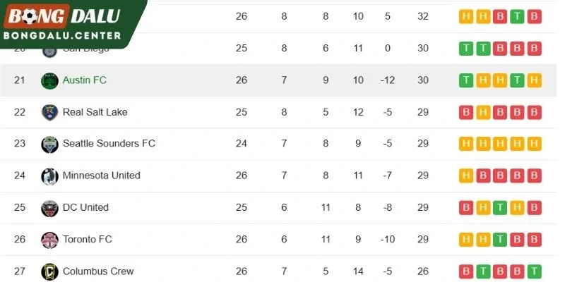Click DC United's green T form badge
565x282 pixels.
pyautogui.click(x=500, y=208)
